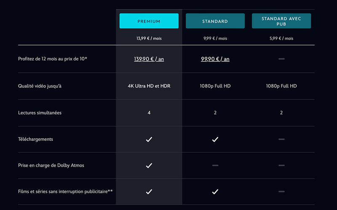Select the PREMIUM plan button

click(x=149, y=21)
